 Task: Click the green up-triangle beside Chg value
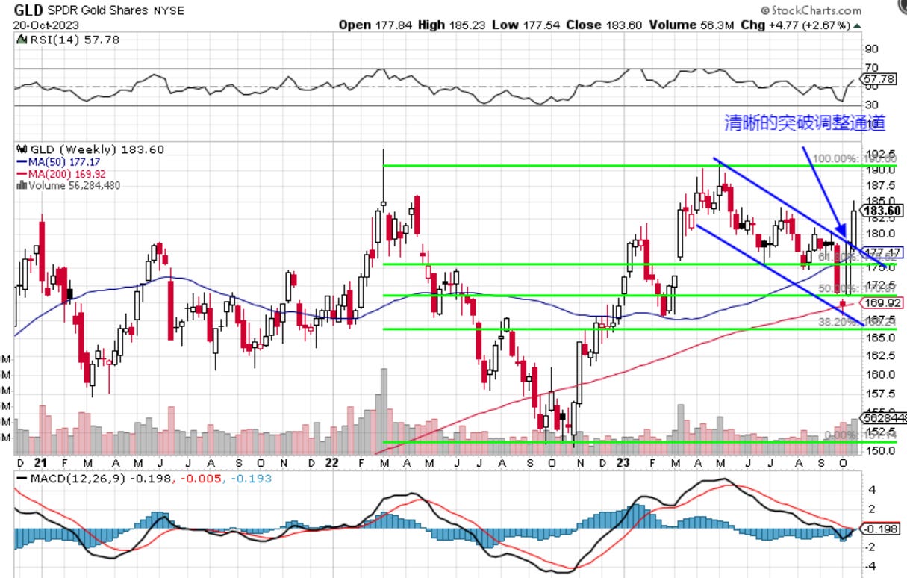(857, 25)
